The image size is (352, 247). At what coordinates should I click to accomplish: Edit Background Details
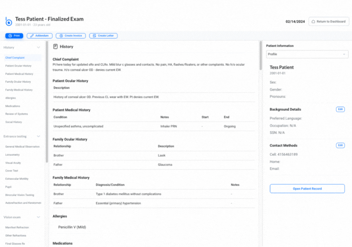point(340,109)
